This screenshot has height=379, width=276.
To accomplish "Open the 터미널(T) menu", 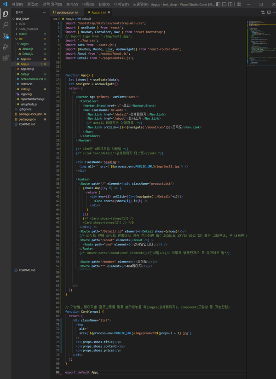I will click(x=121, y=4).
